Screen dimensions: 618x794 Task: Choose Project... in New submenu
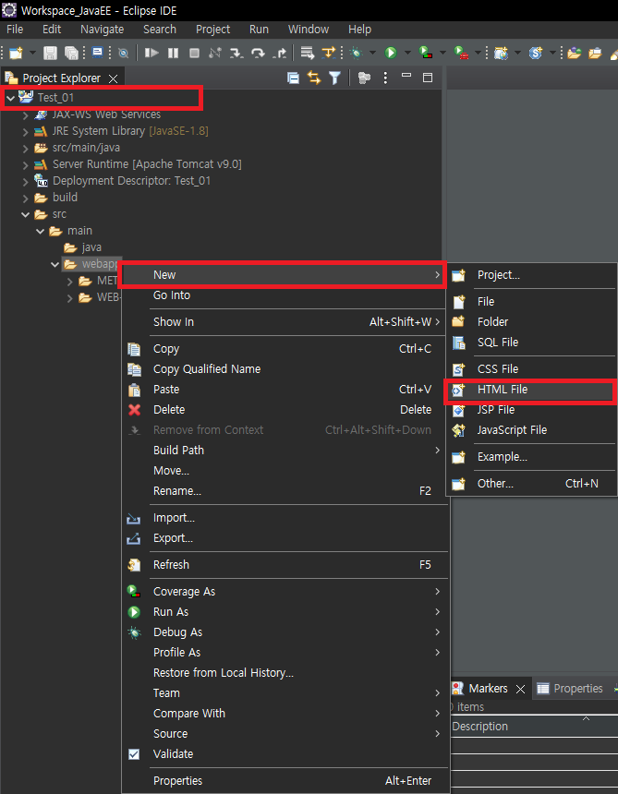[531, 275]
